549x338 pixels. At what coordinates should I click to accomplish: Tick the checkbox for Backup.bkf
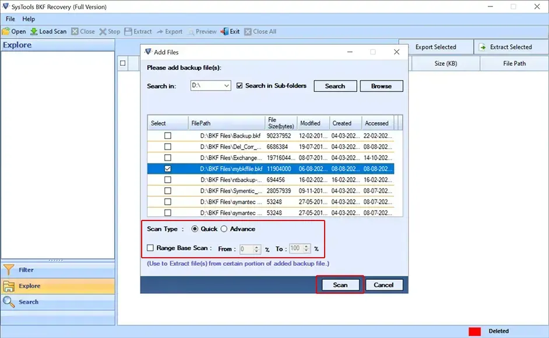click(x=168, y=136)
